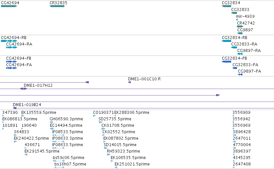Open EST IP08533.5prime
Image resolution: width=274 pixels, height=169 pixels.
pos(58,135)
